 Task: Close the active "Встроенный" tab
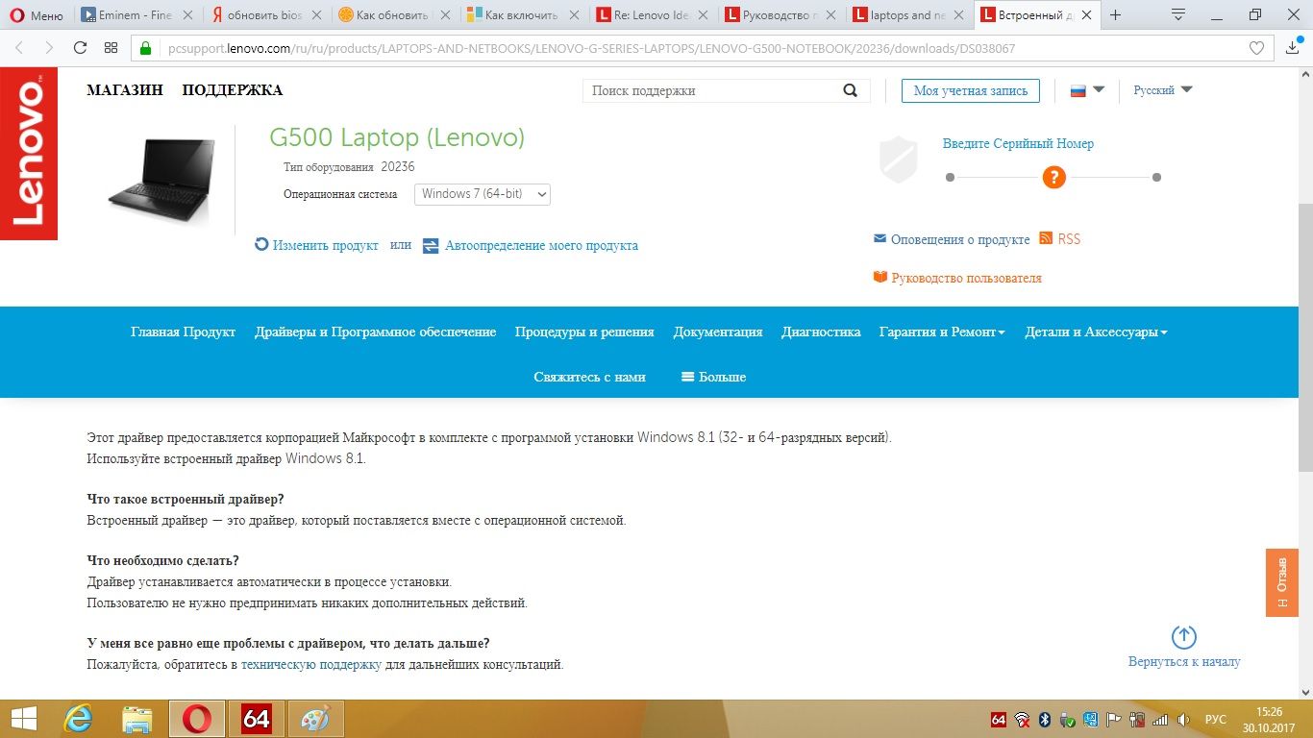(1085, 15)
